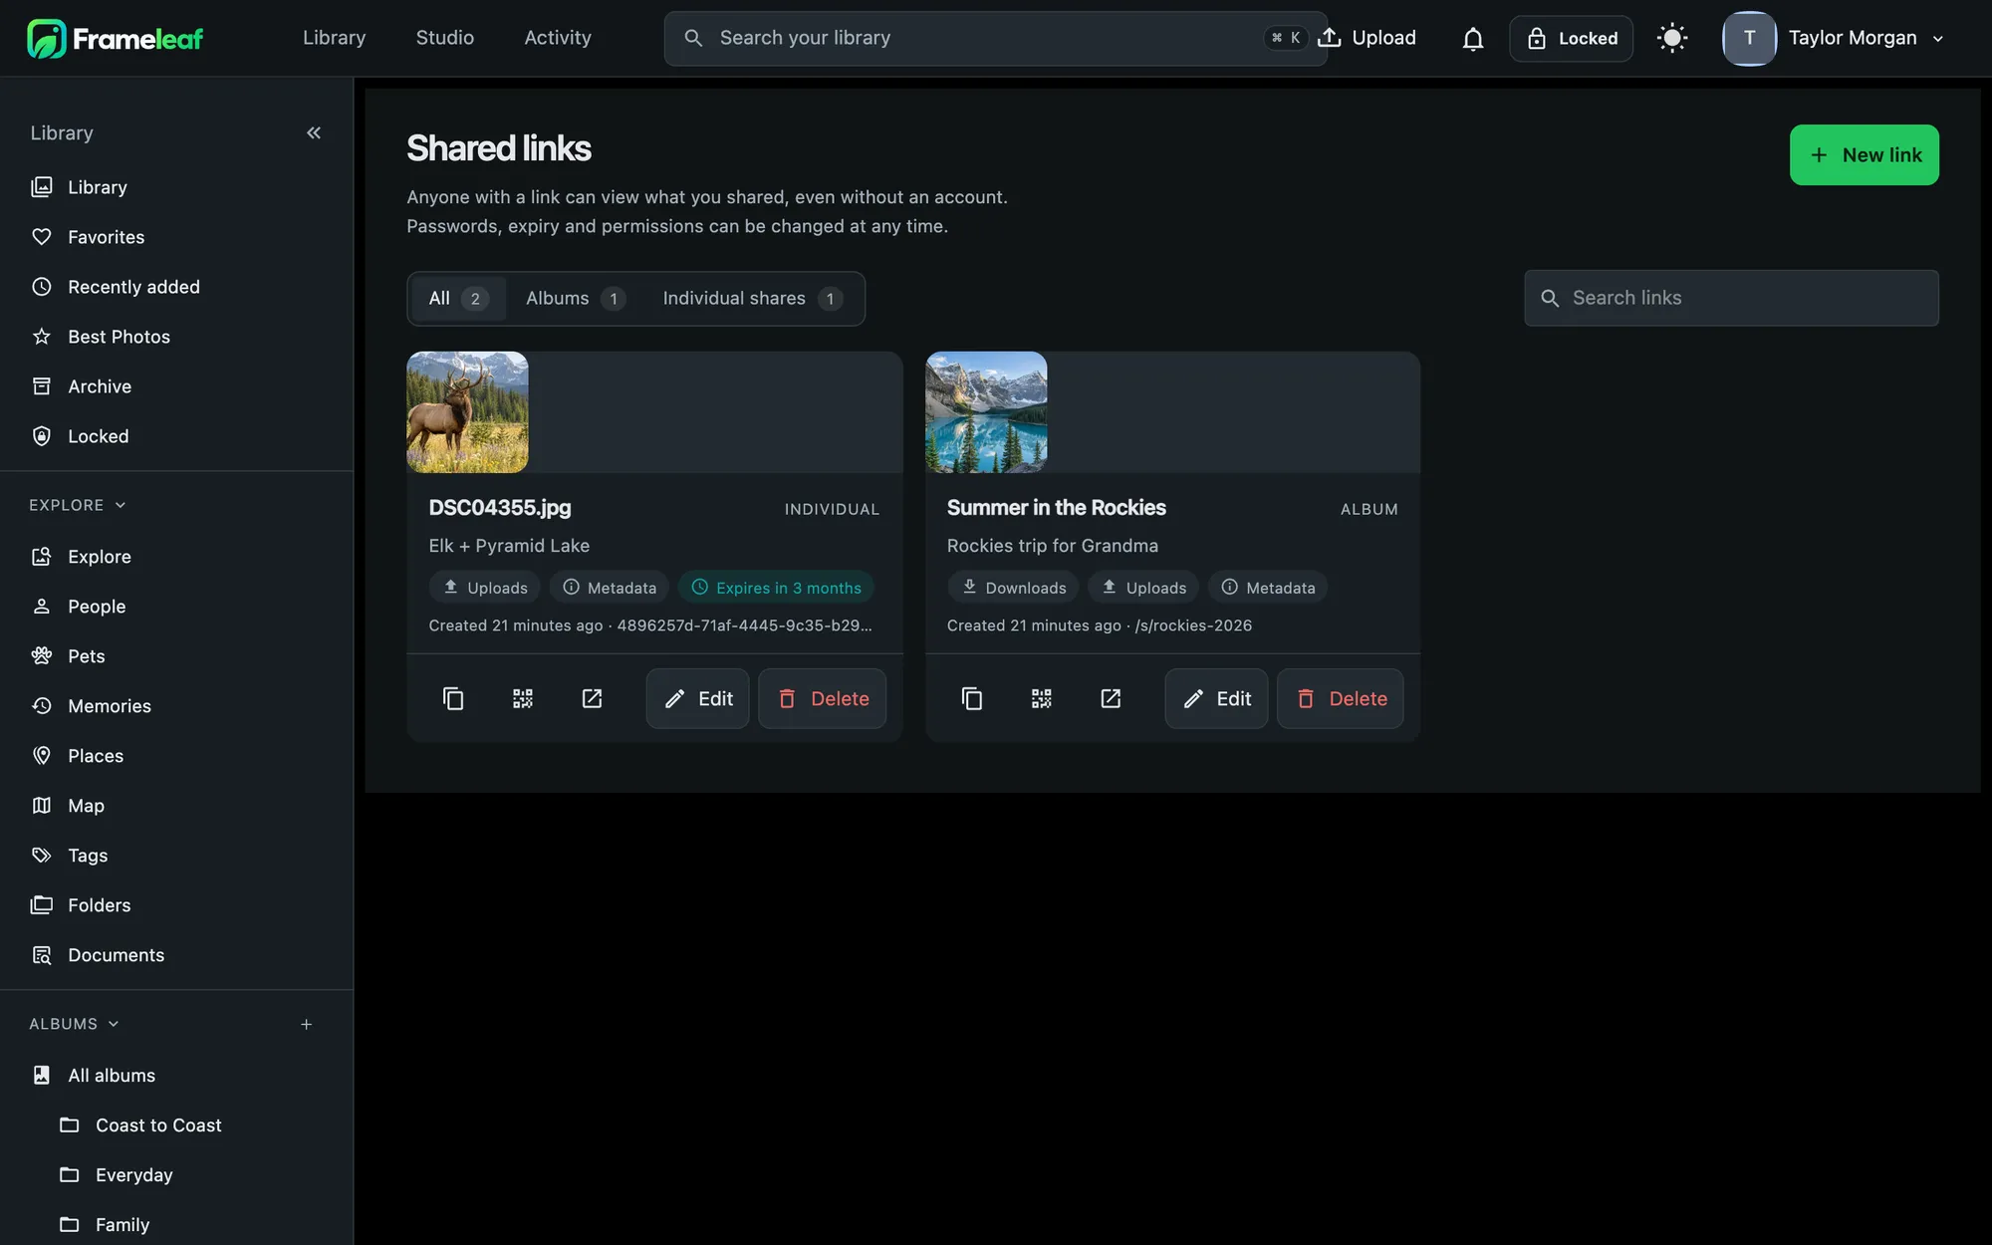Open the mountain lake album thumbnail
Image resolution: width=1992 pixels, height=1245 pixels.
coord(987,412)
